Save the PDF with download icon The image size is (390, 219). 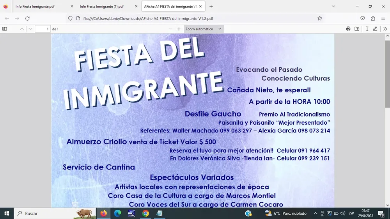point(357,29)
